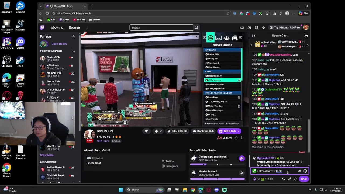
Task: Collapse Stream Chat panel arrow
Action: pyautogui.click(x=254, y=36)
